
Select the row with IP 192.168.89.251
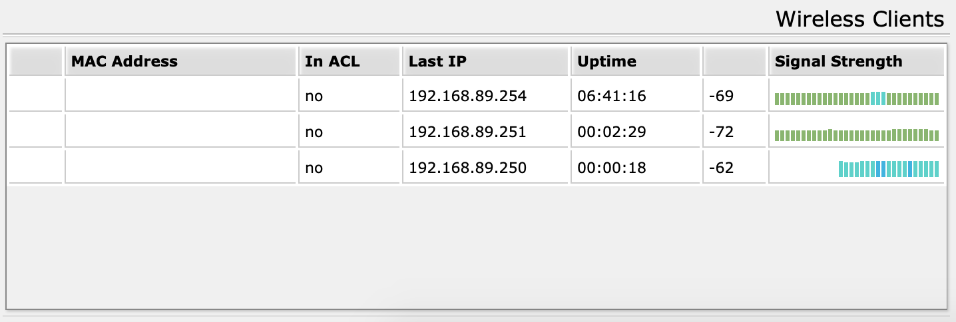click(x=477, y=132)
